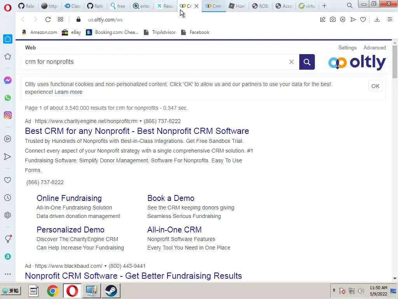Open Online Fundraising sitelink
The height and width of the screenshot is (299, 398).
(69, 198)
